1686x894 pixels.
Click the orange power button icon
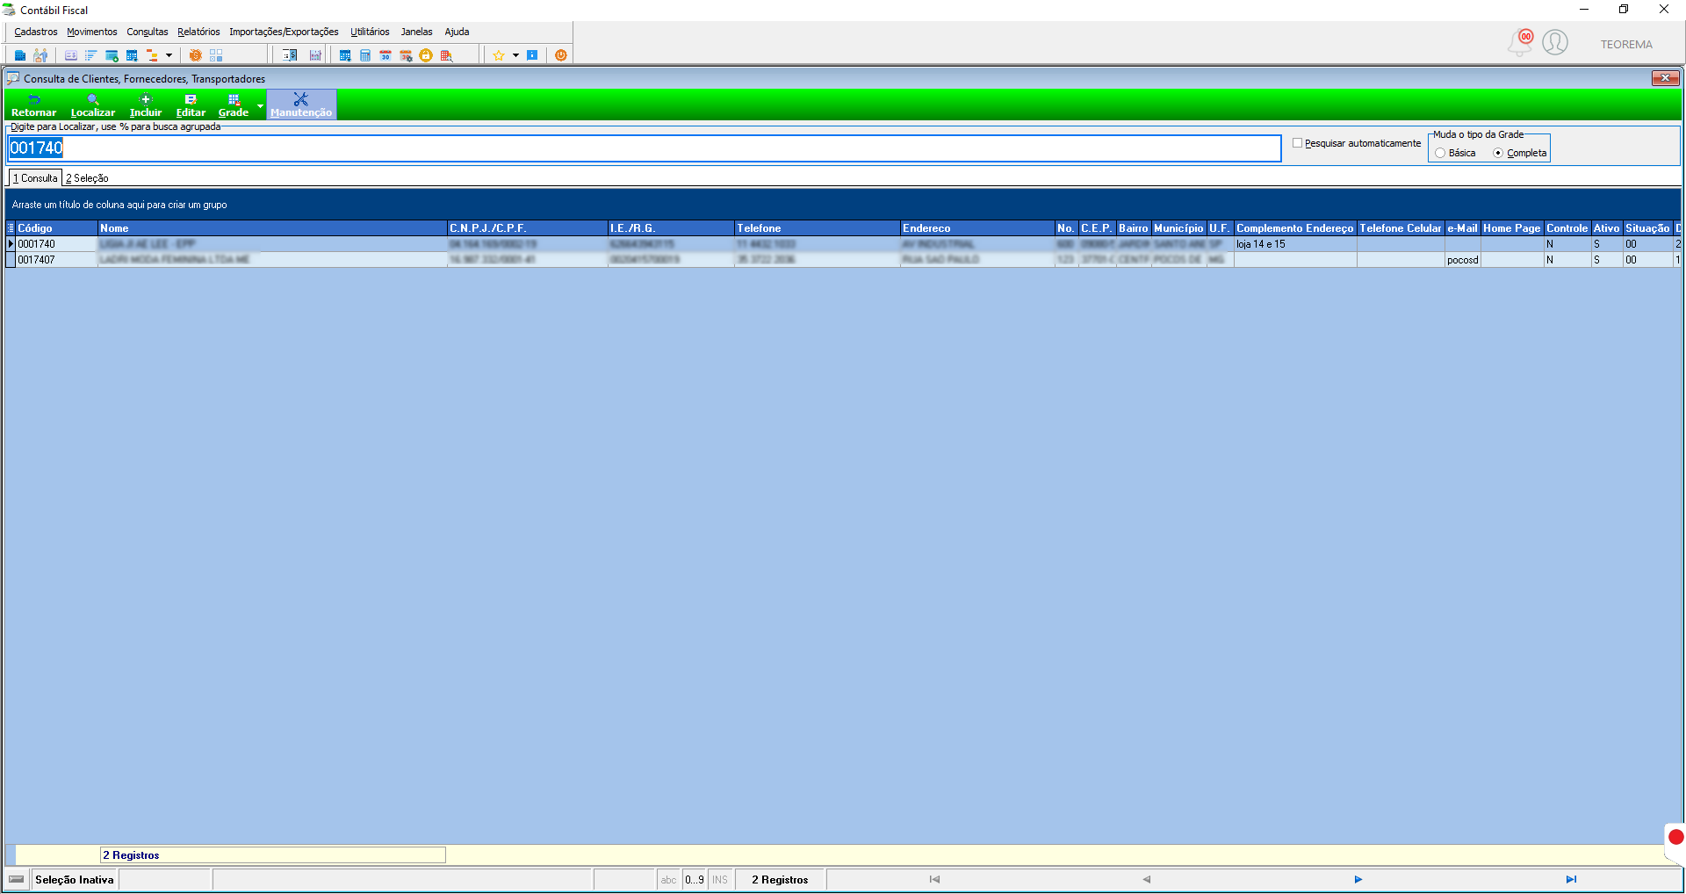pyautogui.click(x=561, y=55)
